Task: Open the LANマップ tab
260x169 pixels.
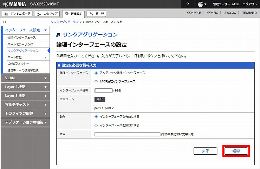Action: [47, 14]
